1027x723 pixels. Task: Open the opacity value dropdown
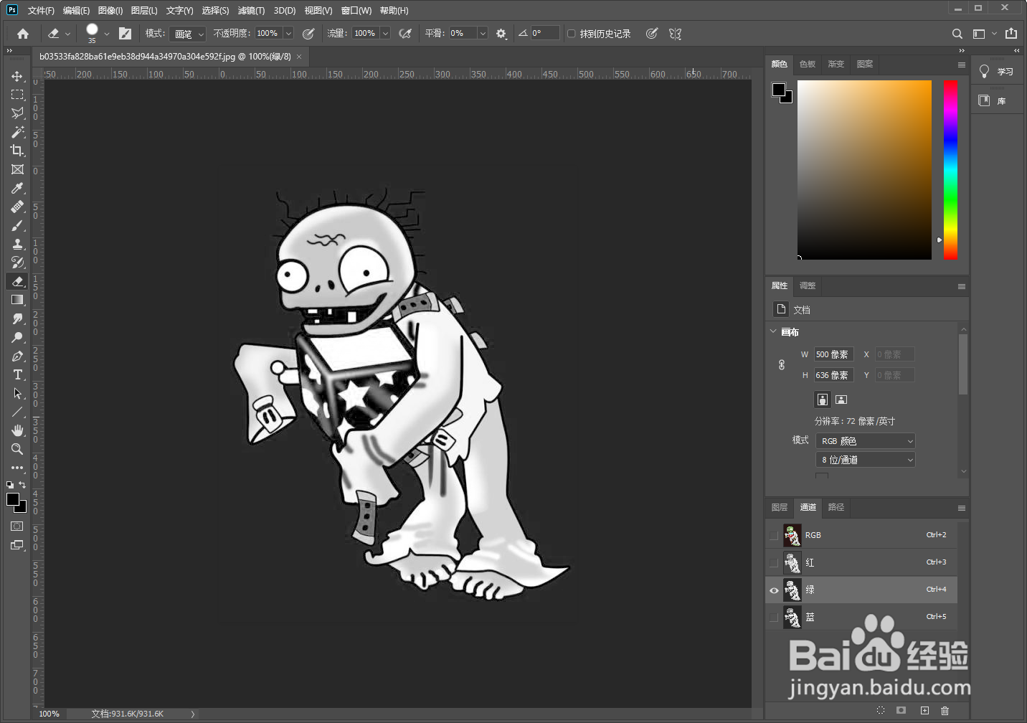[288, 34]
